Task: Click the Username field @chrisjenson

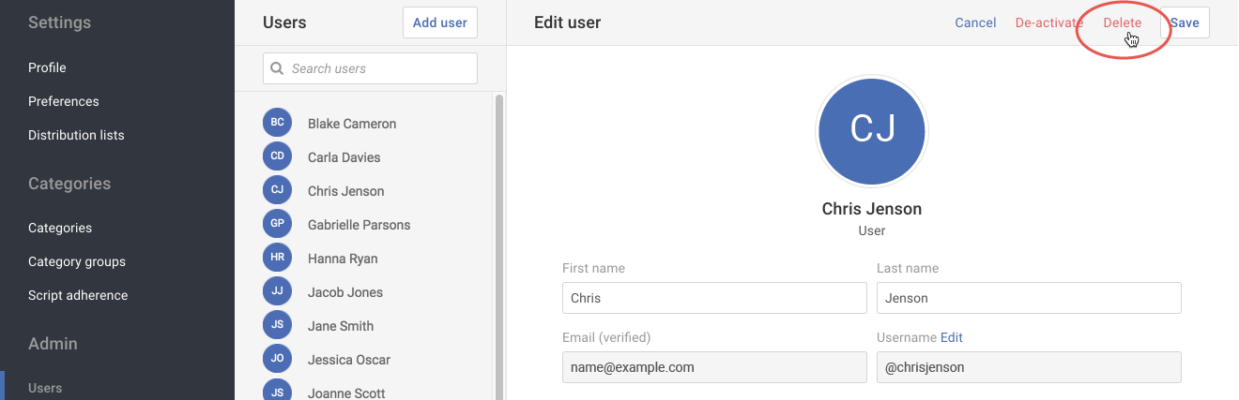Action: coord(1029,367)
